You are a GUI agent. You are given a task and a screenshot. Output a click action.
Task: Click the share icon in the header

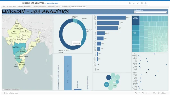[138, 3]
